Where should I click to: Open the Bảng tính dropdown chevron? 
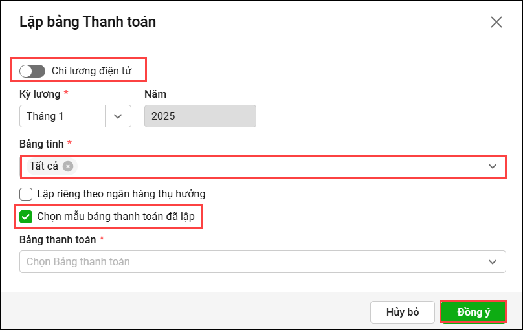(x=493, y=166)
